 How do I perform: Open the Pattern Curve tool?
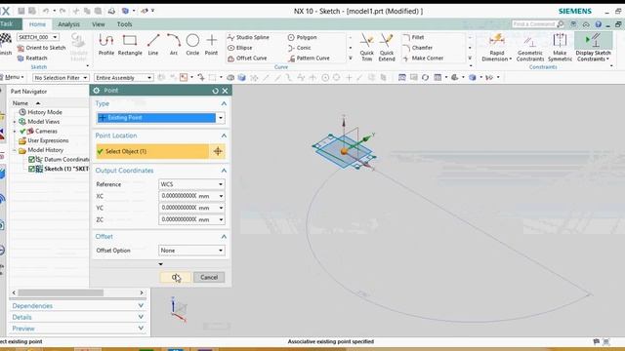(x=309, y=58)
